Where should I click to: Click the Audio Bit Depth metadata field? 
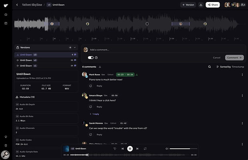pos(46,107)
